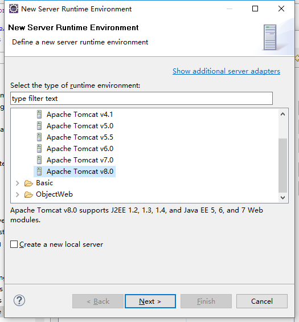Close the New Server Runtime Environment window
Image resolution: width=299 pixels, height=322 pixels.
tap(281, 9)
